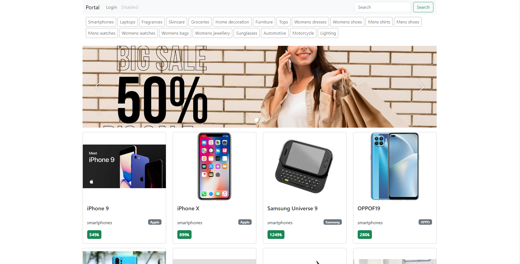Click the 1249 price badge on Samsung Universe 9

coord(276,235)
